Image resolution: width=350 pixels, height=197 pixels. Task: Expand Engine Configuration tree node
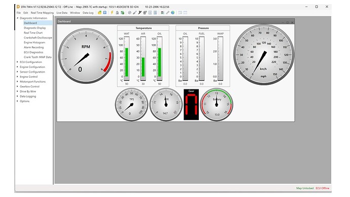[18, 67]
